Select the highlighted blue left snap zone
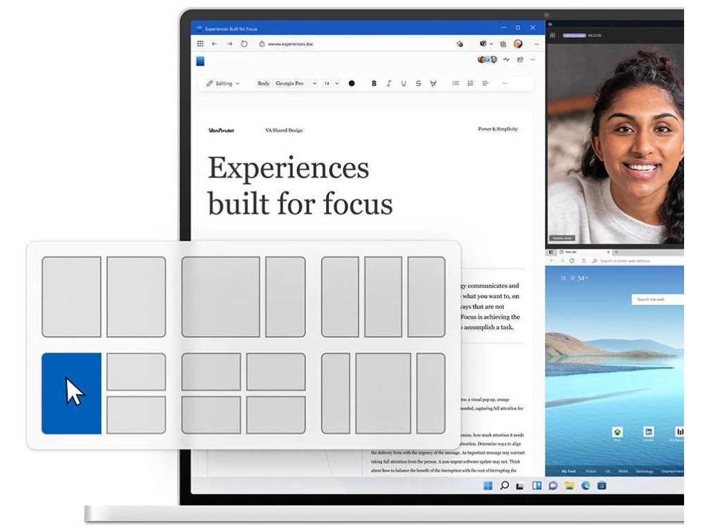 (x=71, y=393)
